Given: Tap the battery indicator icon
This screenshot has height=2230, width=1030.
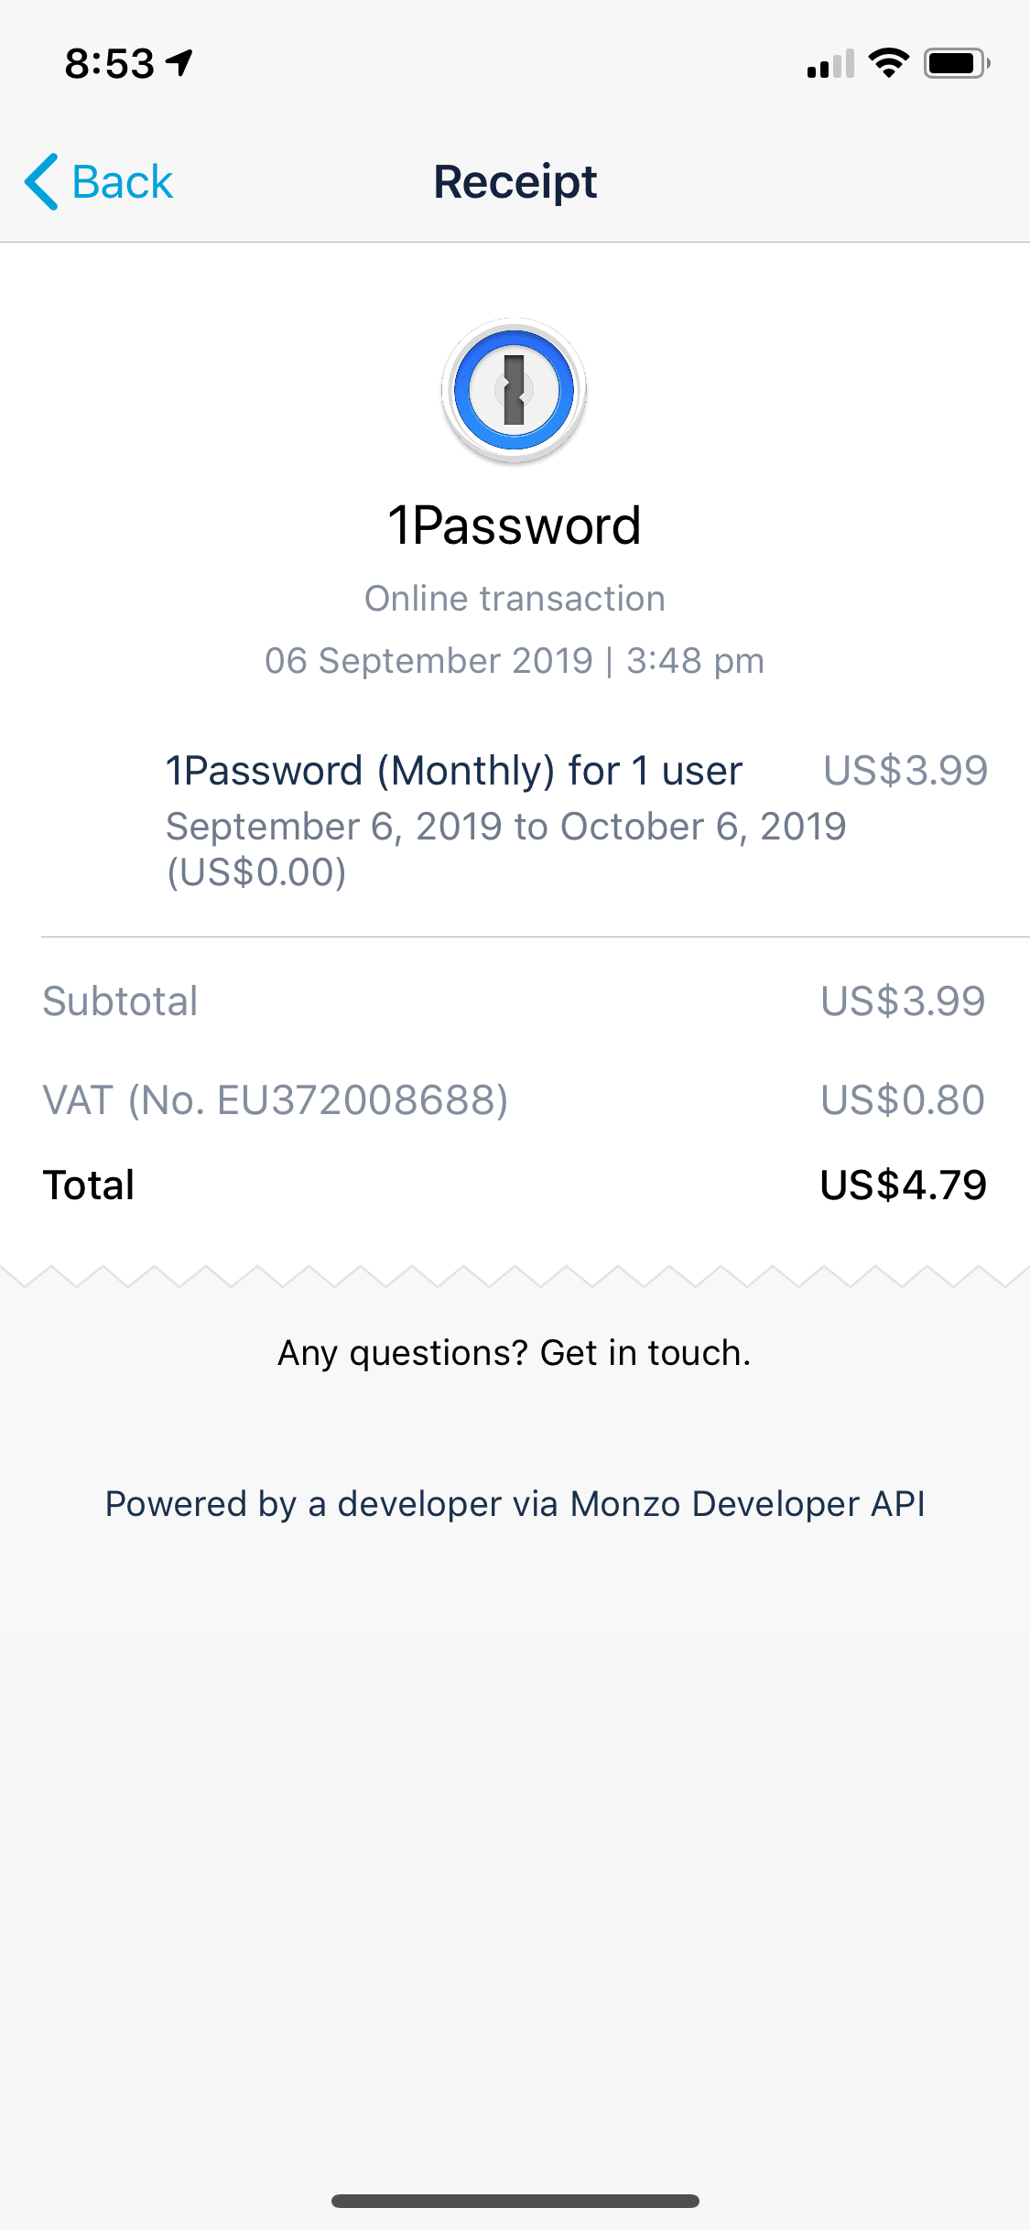Looking at the screenshot, I should (x=957, y=63).
